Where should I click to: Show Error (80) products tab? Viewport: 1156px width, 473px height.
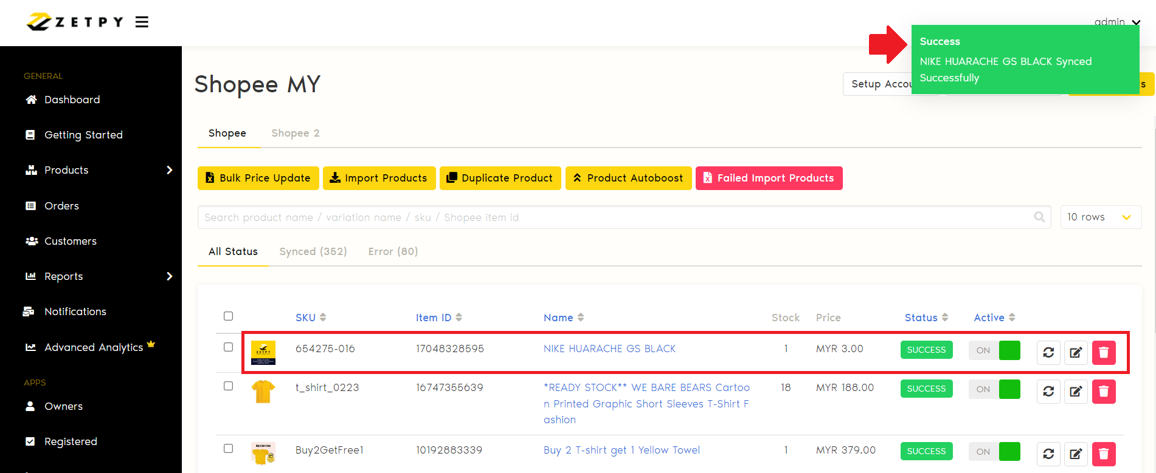pos(393,251)
